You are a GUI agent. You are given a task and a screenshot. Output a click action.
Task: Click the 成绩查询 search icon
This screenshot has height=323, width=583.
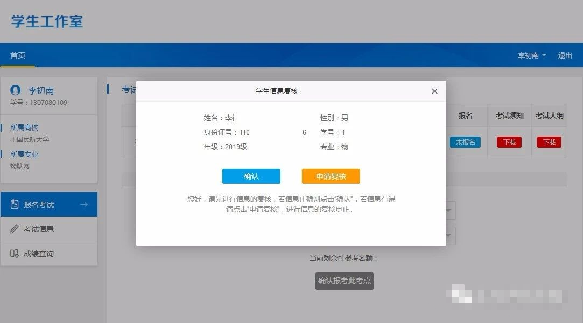15,254
